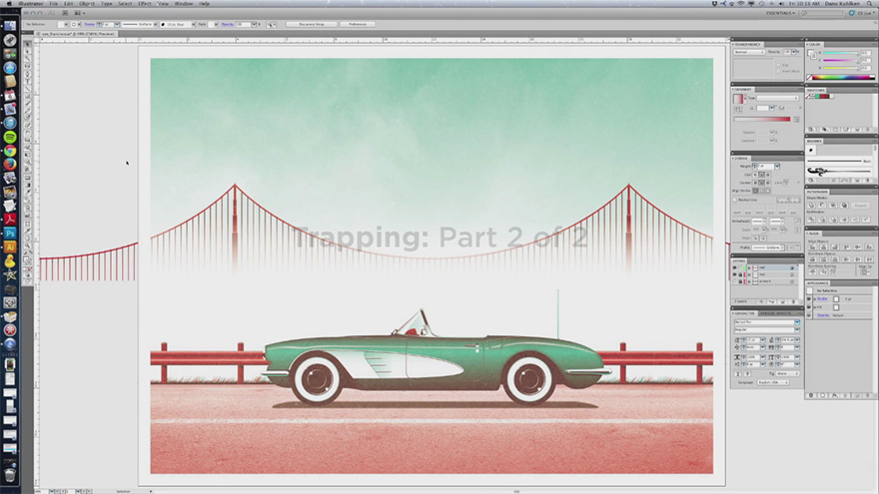Click Horizontal Align Center in Align panel
Screen dimensions: 879x494
point(823,247)
